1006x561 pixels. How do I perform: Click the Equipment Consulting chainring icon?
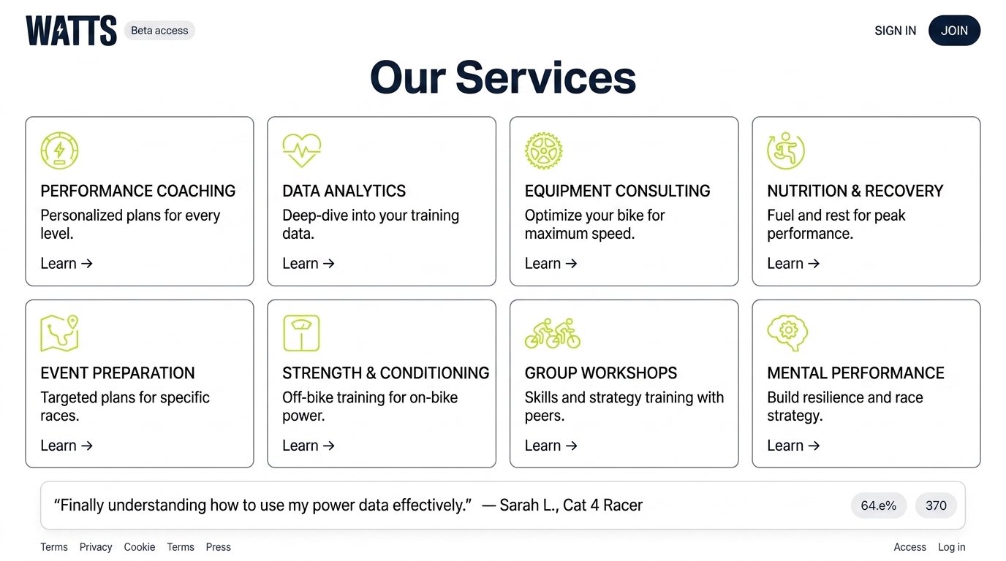pos(543,150)
